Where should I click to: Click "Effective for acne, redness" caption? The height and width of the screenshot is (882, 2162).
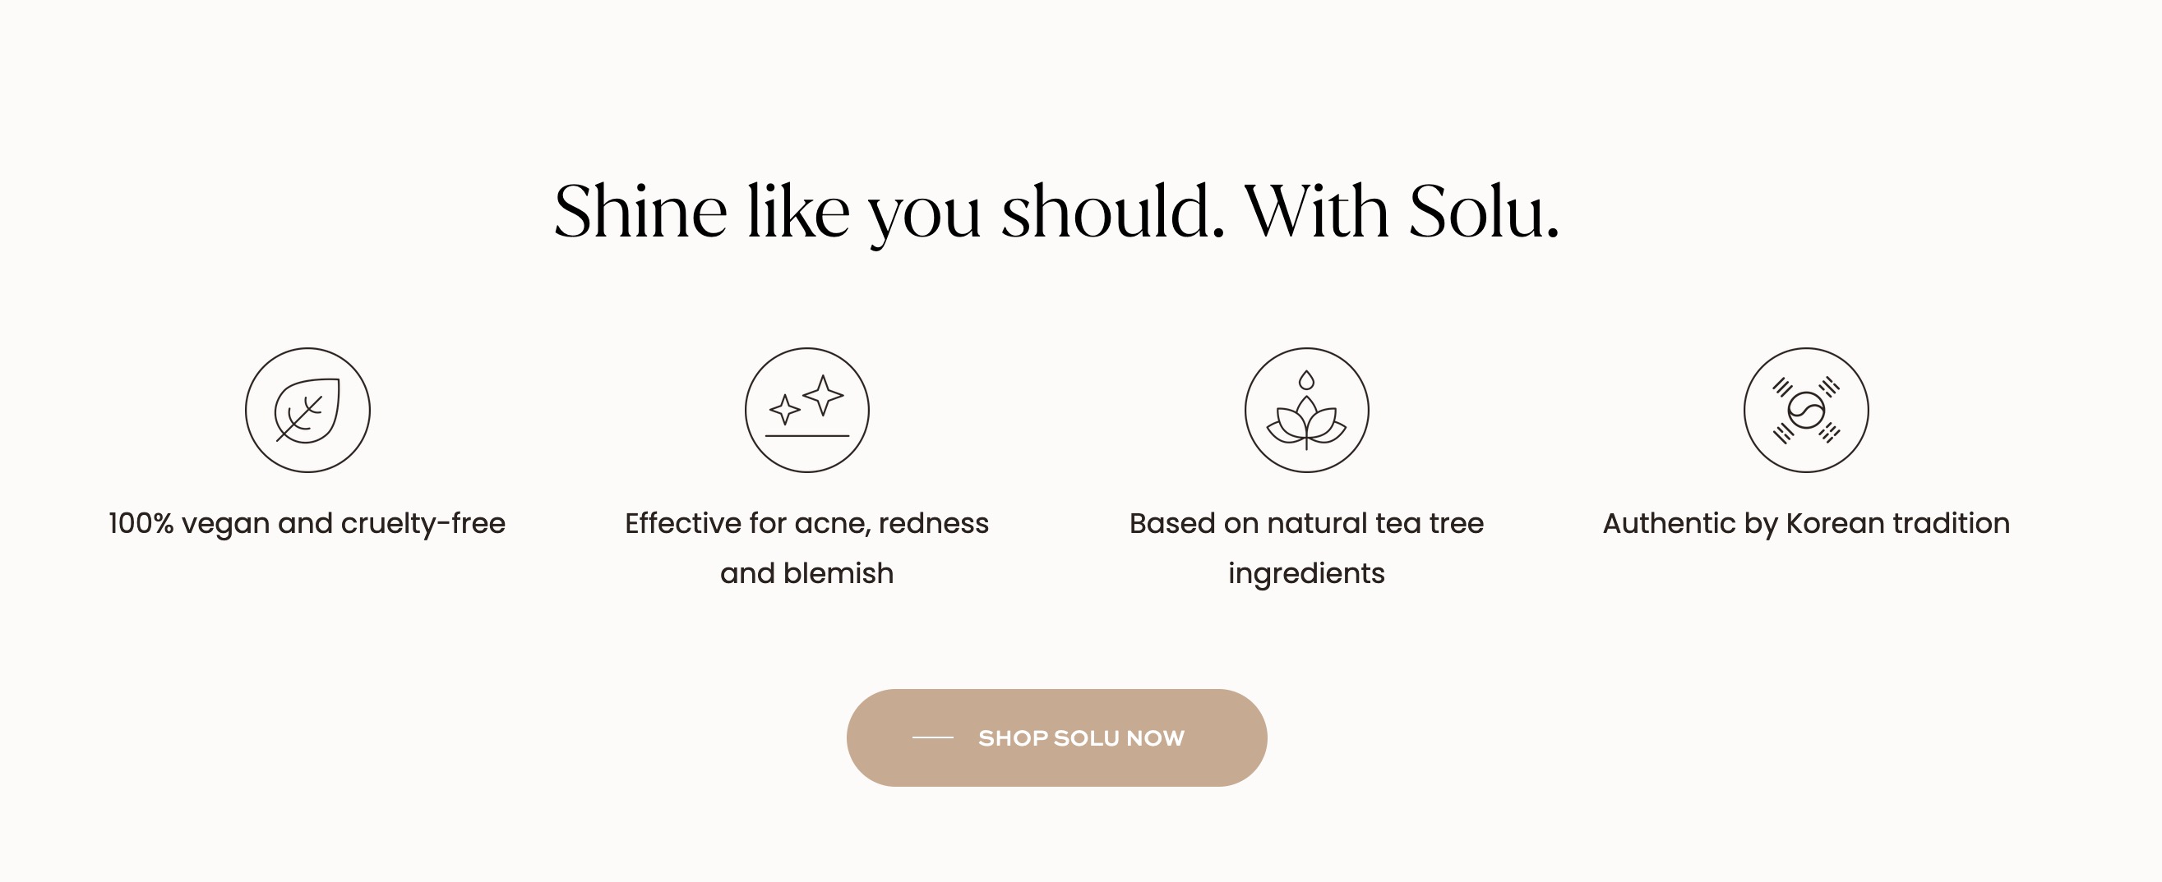[806, 524]
